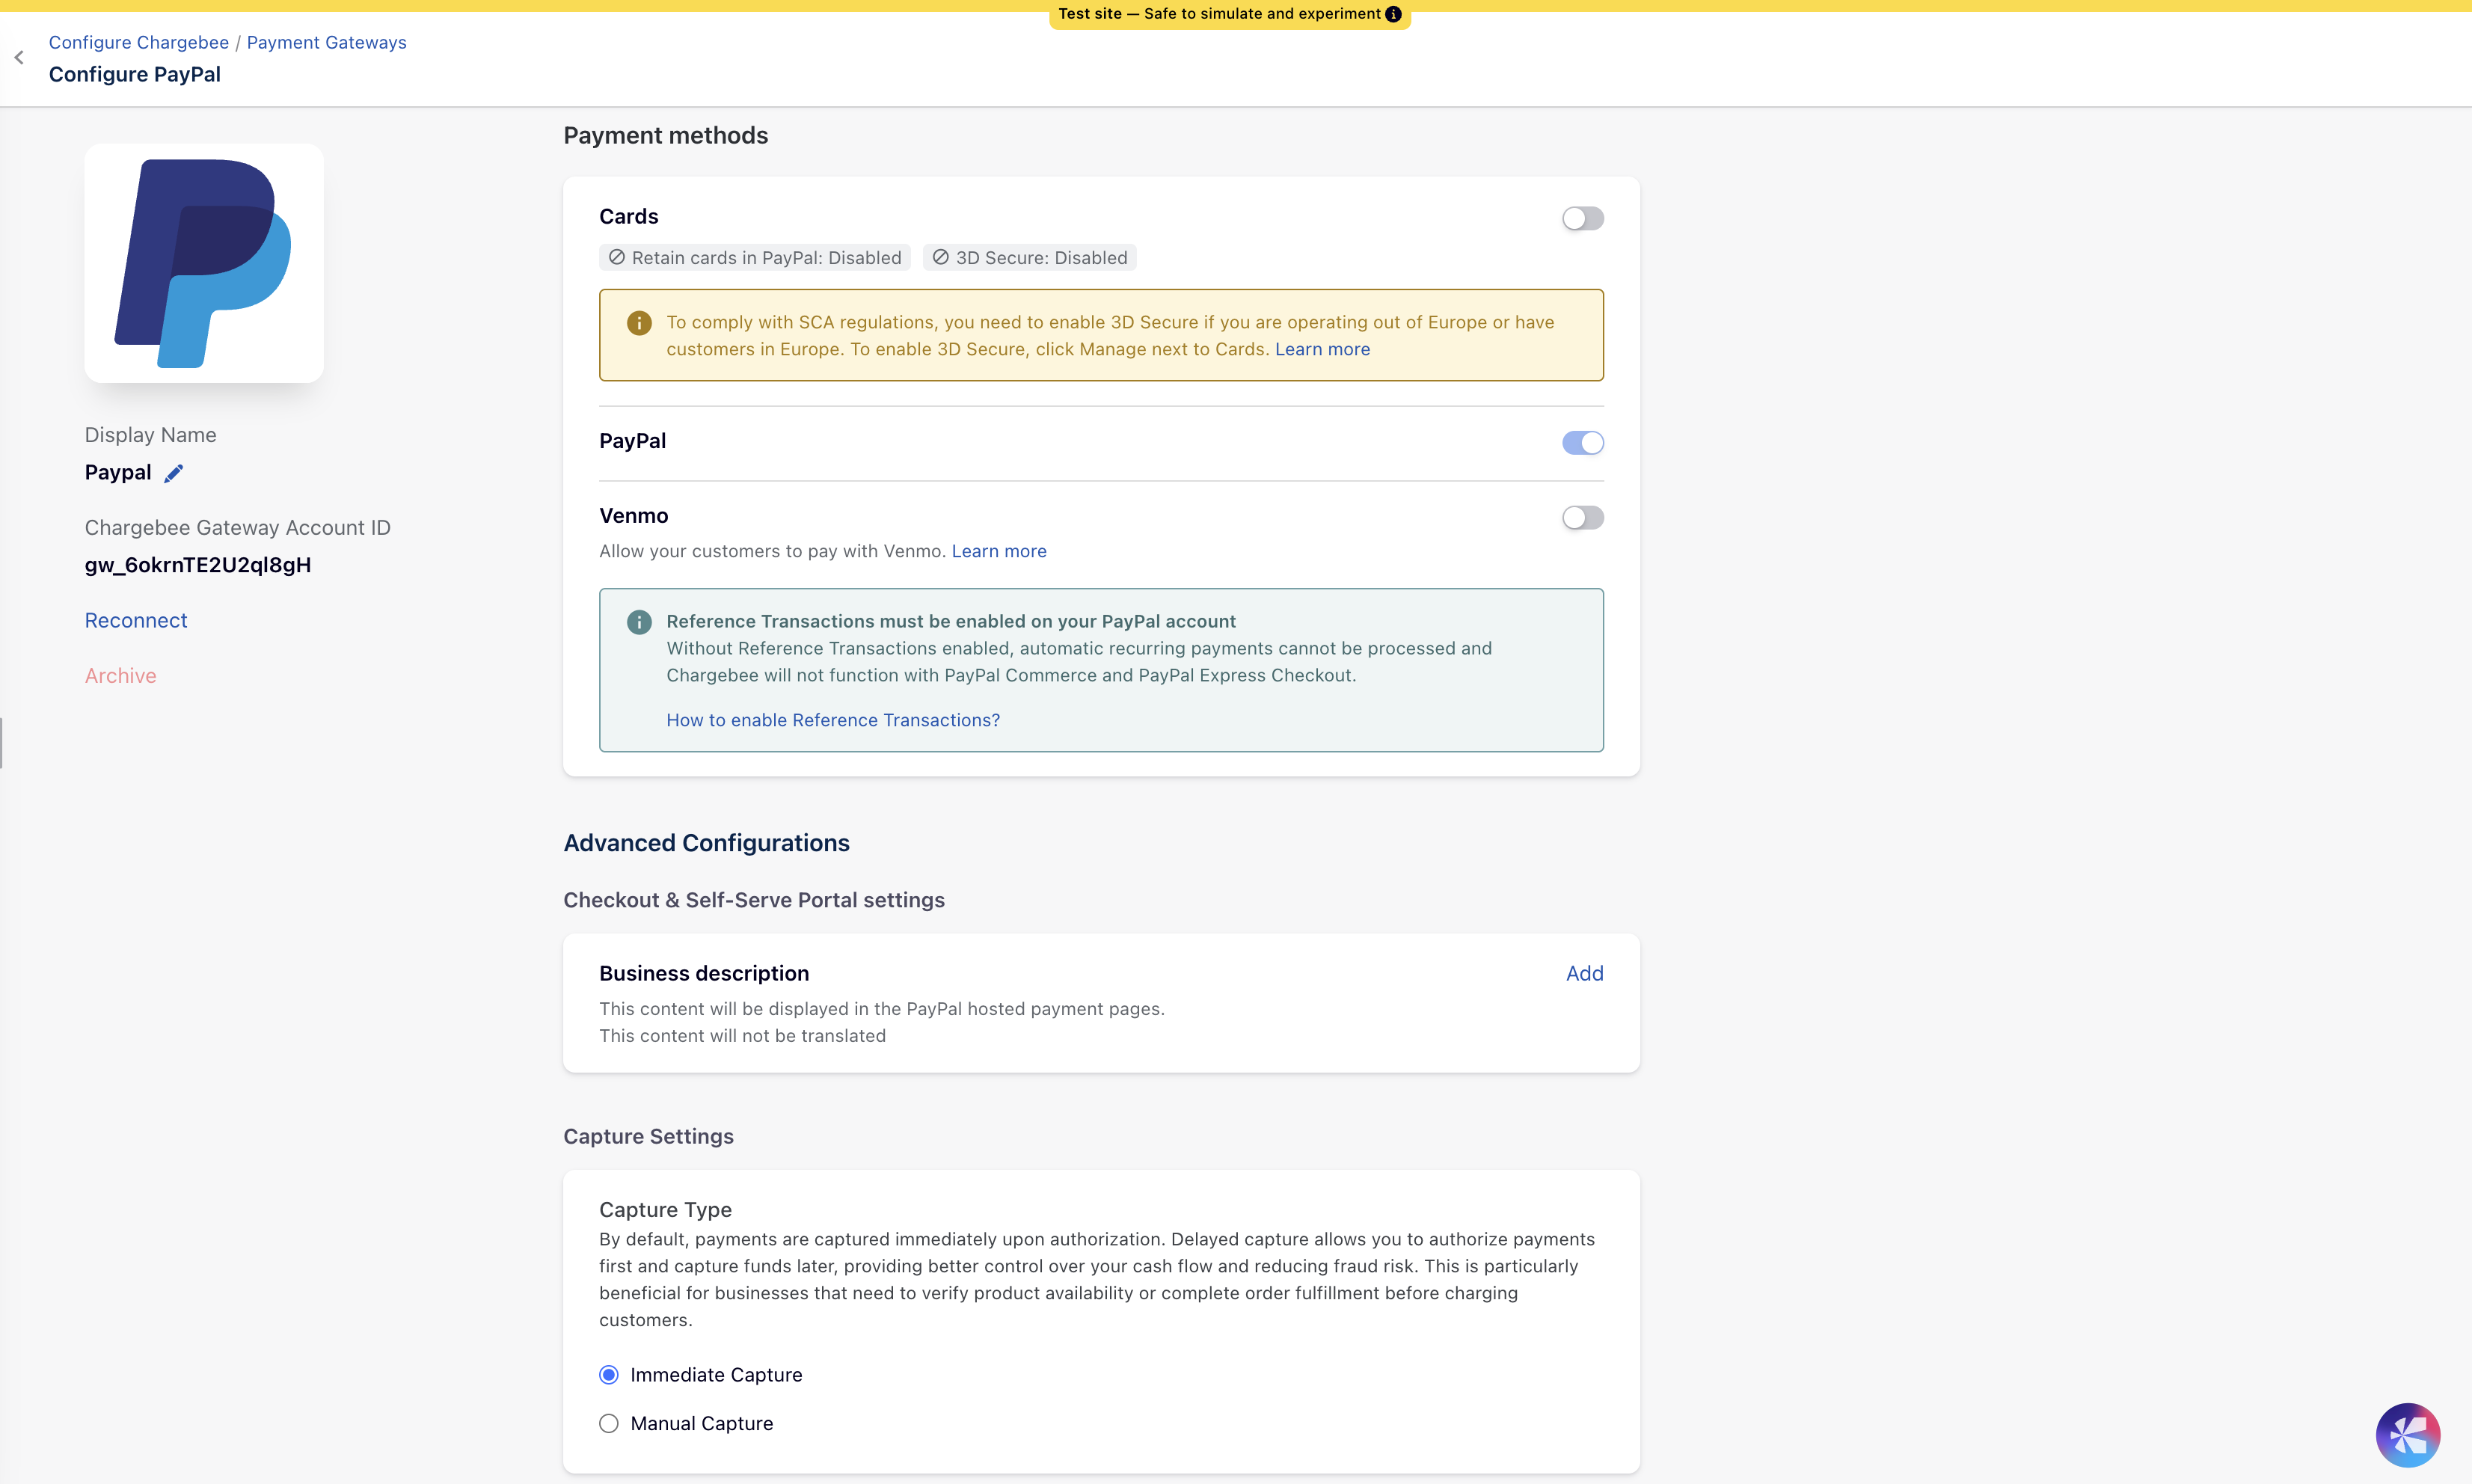
Task: Add a Business description
Action: pos(1584,973)
